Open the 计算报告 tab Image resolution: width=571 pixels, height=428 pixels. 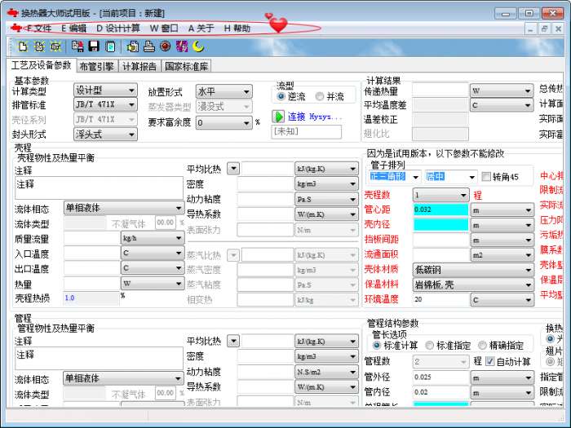click(x=140, y=67)
